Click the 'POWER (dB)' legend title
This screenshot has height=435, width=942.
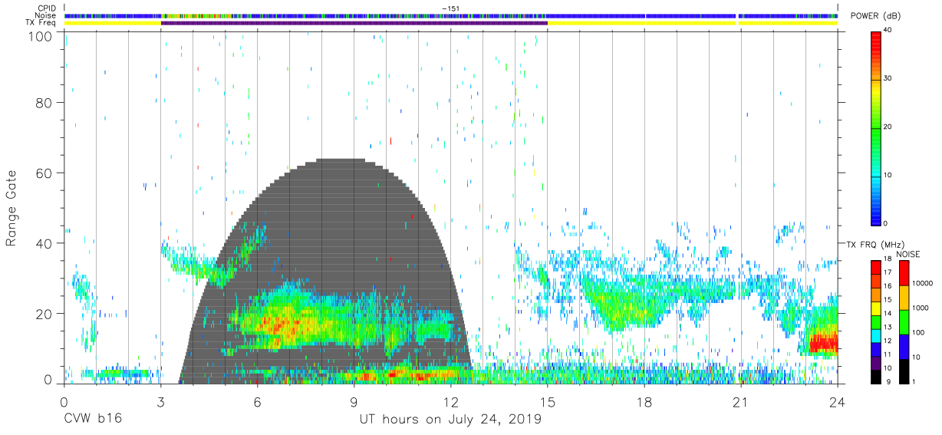(x=875, y=16)
